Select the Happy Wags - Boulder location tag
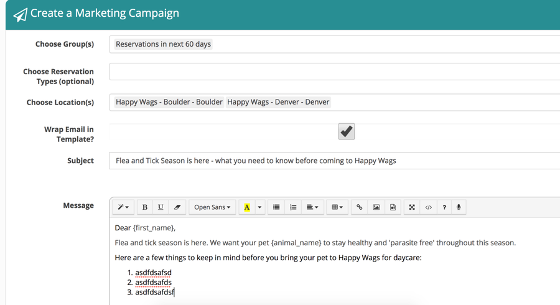The height and width of the screenshot is (305, 560). click(x=169, y=102)
